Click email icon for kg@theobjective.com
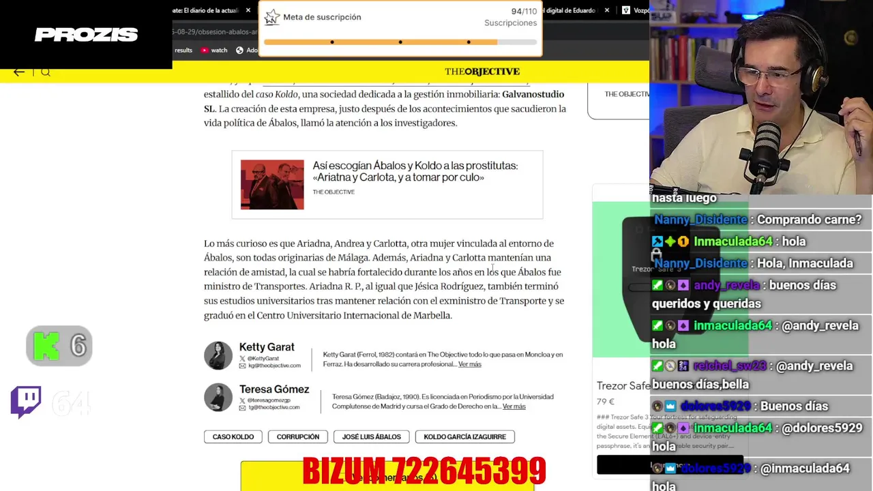873x491 pixels. (x=242, y=366)
